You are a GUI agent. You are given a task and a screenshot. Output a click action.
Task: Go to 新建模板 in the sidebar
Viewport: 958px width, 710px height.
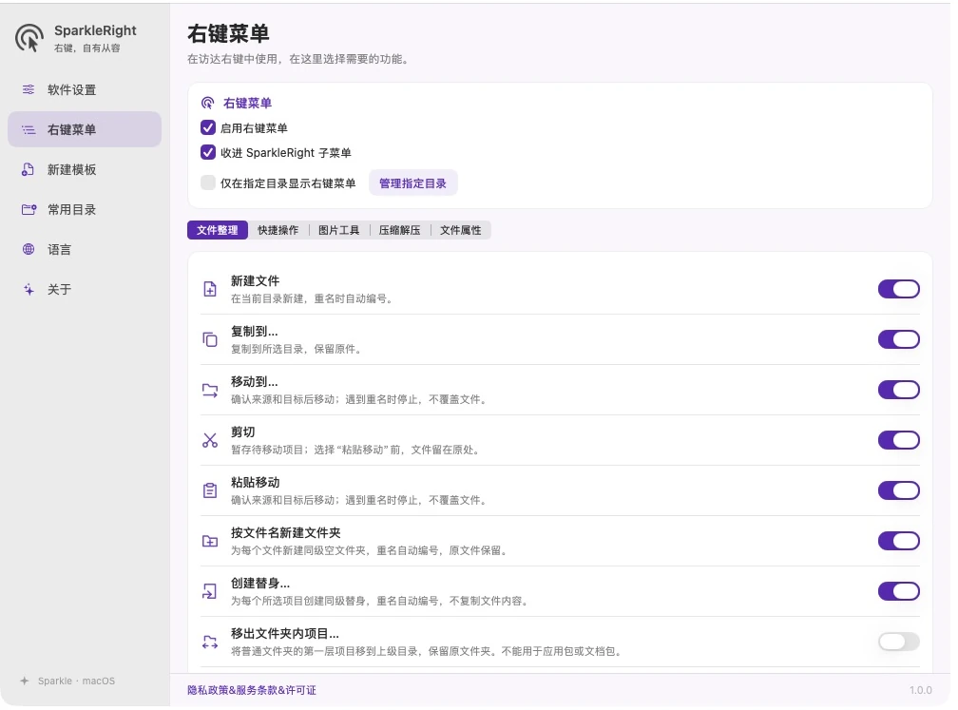(x=85, y=170)
